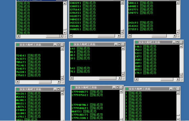
Task: Close the window listing 177944867
Action: pos(121,87)
